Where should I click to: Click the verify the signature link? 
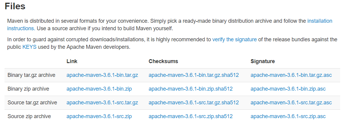tap(234, 39)
